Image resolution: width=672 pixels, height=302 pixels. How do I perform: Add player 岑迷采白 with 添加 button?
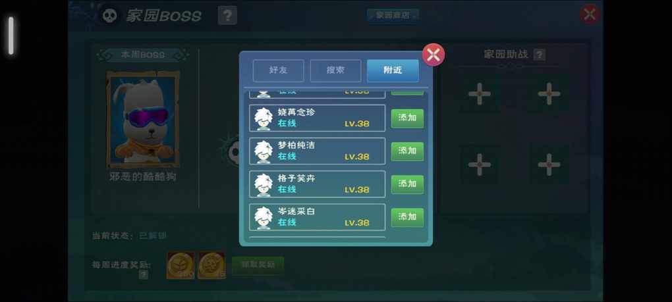(x=407, y=217)
